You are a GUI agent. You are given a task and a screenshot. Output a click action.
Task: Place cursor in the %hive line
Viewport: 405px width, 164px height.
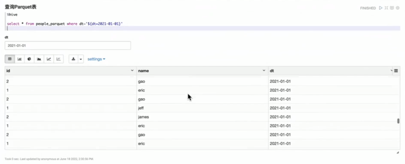coord(12,15)
